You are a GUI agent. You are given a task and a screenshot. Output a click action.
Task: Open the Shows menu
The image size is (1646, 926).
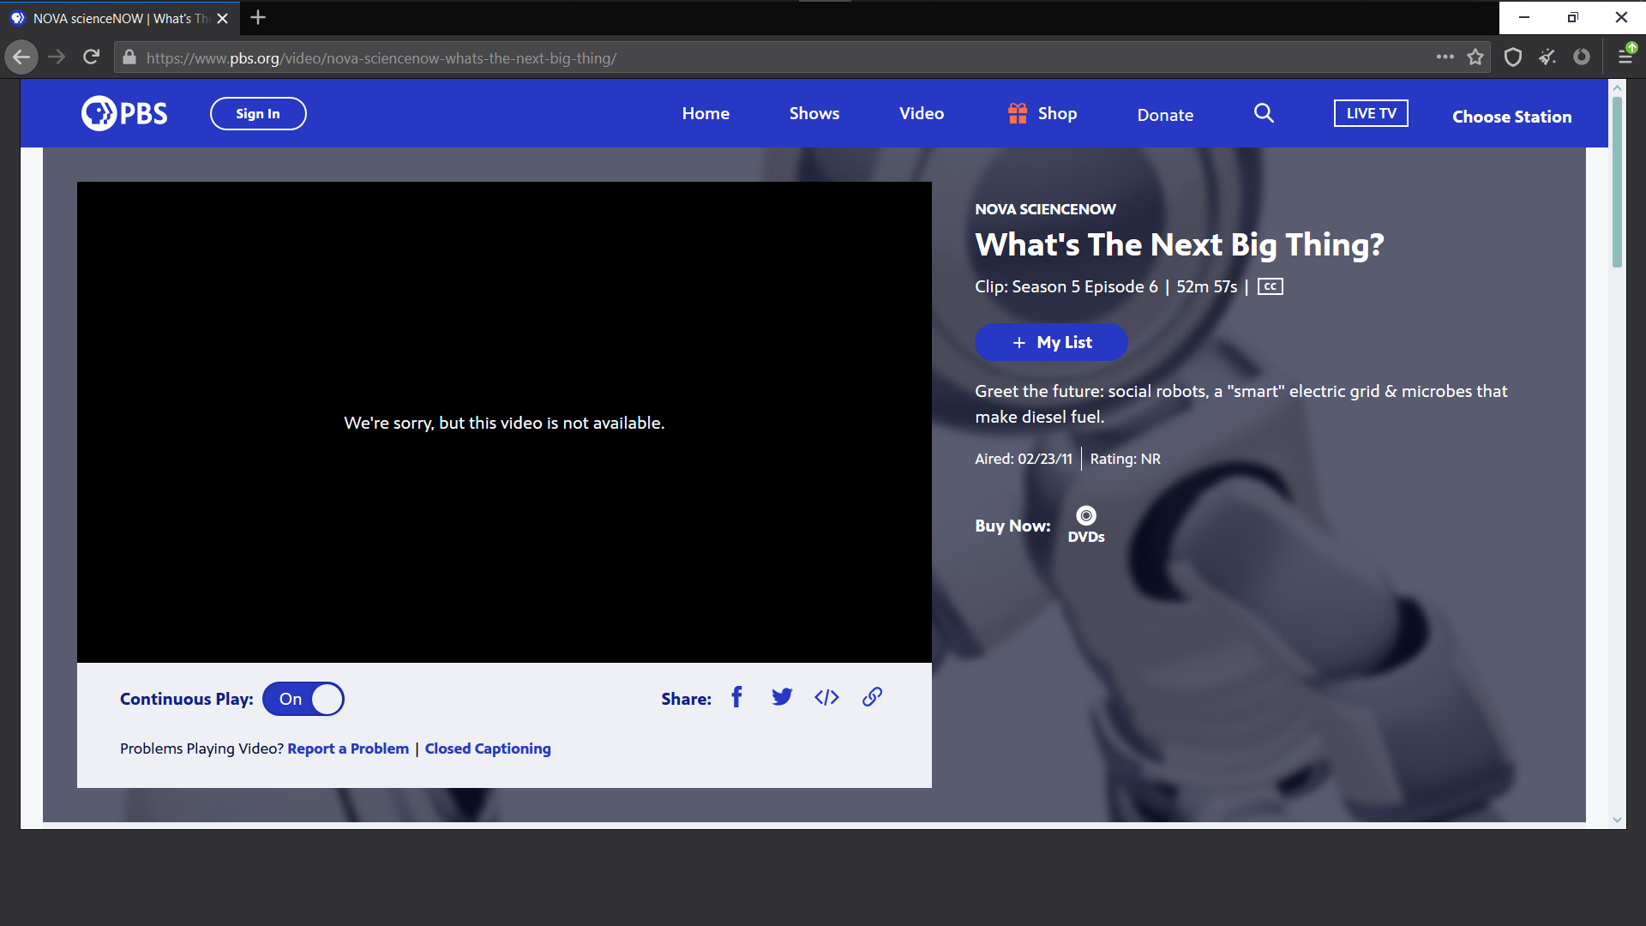pos(814,113)
